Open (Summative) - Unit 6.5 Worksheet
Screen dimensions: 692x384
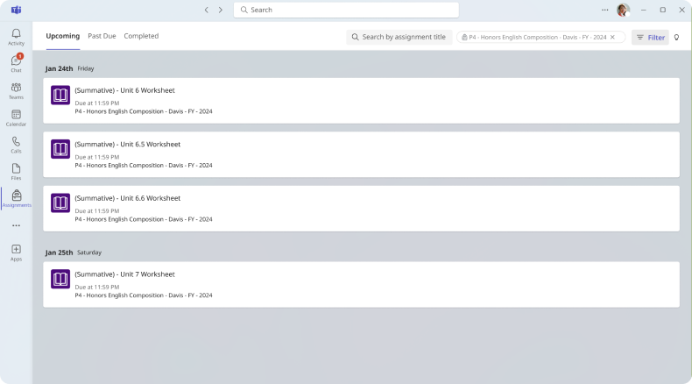coord(361,154)
